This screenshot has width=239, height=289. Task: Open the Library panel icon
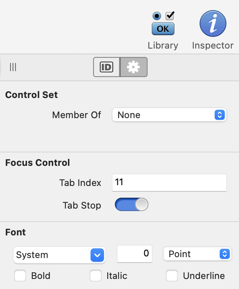pos(163,23)
